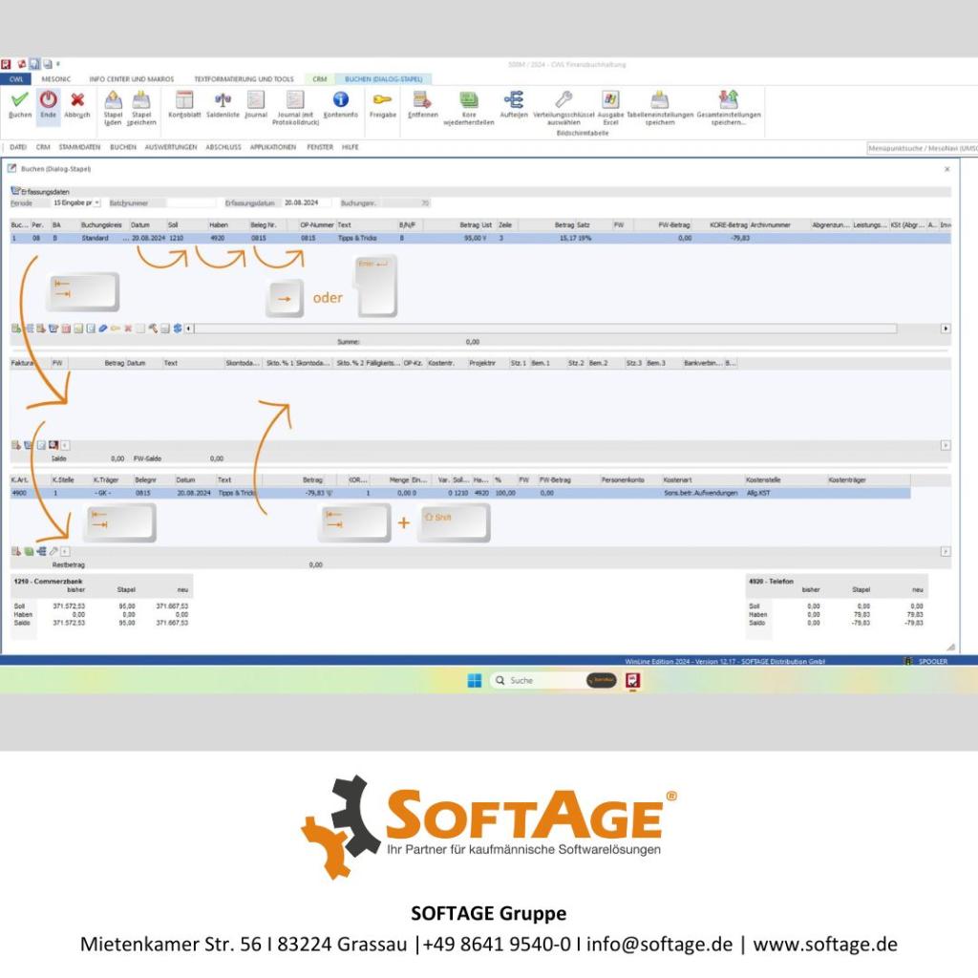Click the WinLine icon in the taskbar

click(632, 680)
